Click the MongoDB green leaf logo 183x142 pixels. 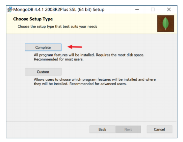click(166, 24)
